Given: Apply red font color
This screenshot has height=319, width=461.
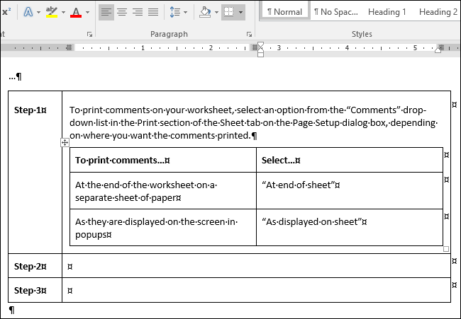Looking at the screenshot, I should point(76,12).
